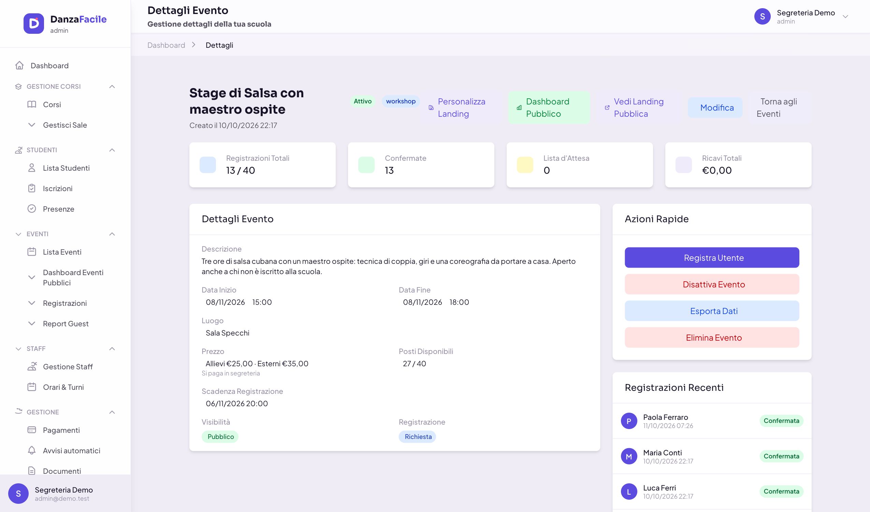Collapse the STAFF section chevron

(112, 349)
